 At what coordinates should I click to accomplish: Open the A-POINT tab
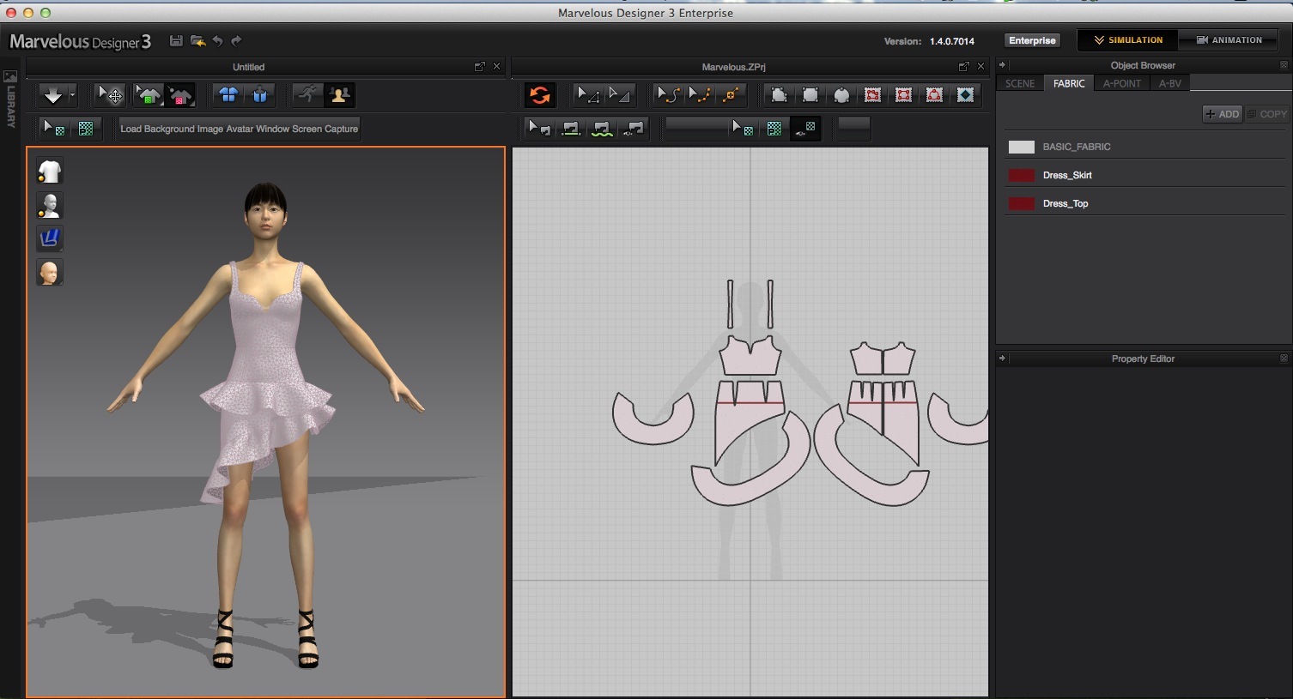(1121, 83)
